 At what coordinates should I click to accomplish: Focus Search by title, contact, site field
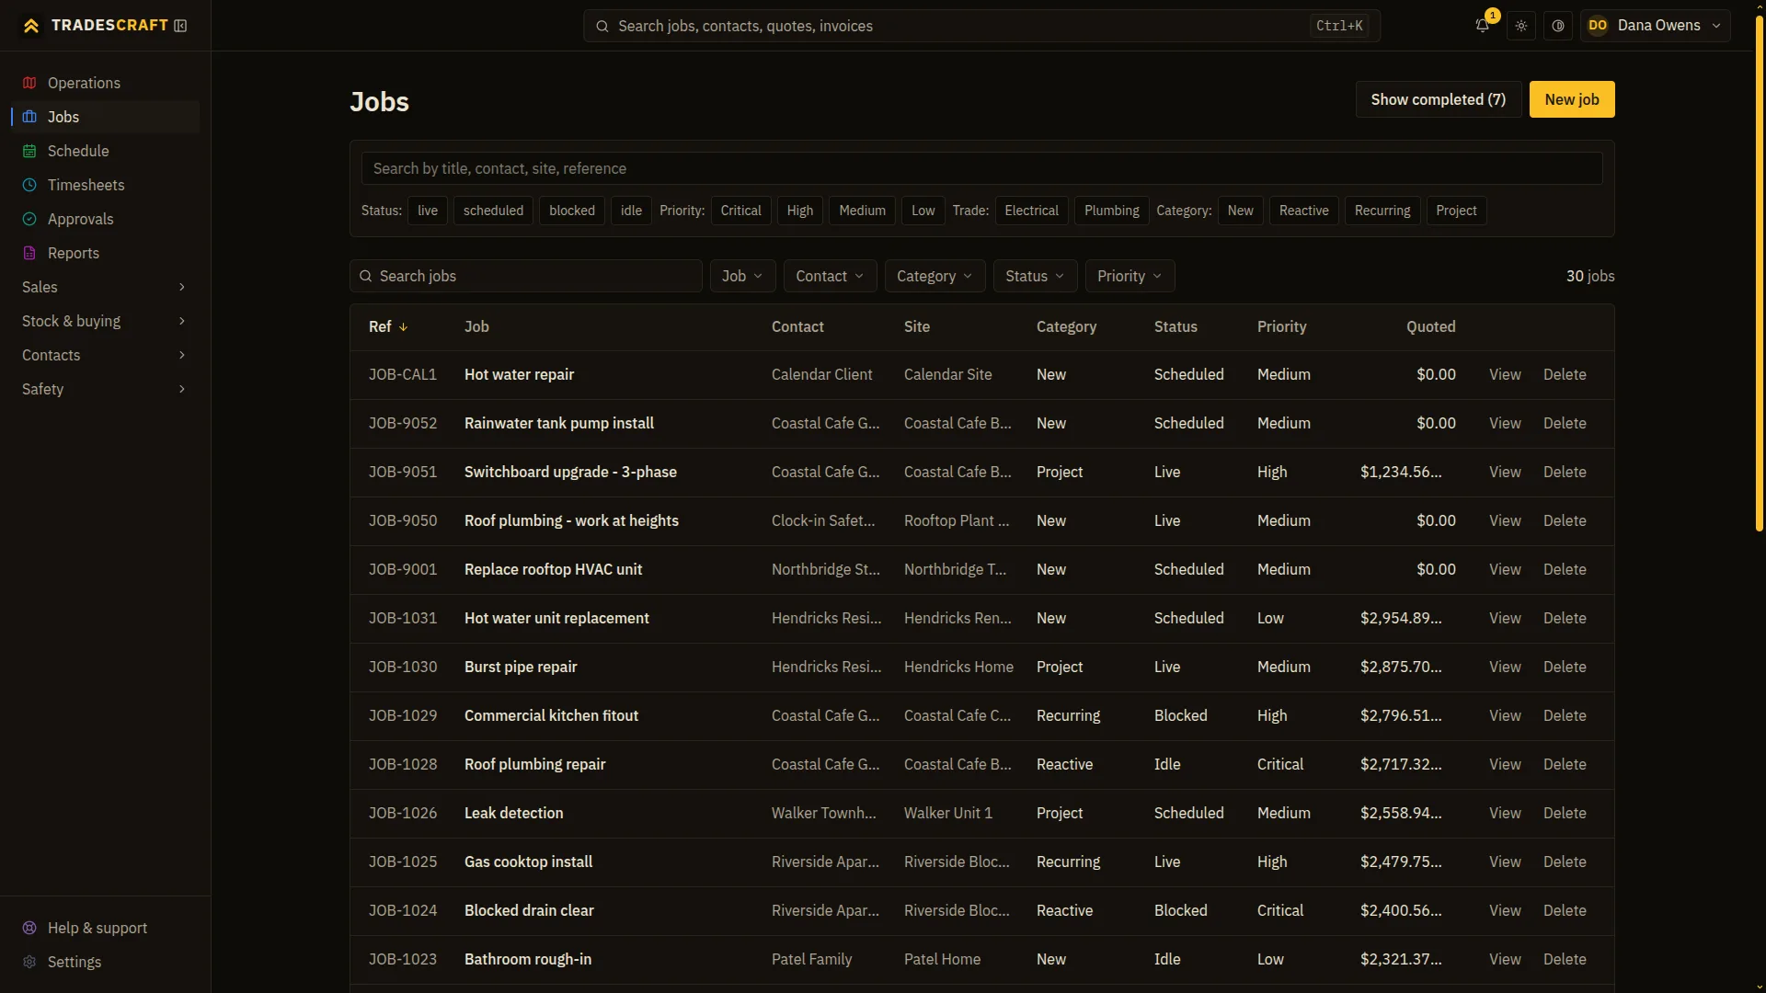(981, 168)
